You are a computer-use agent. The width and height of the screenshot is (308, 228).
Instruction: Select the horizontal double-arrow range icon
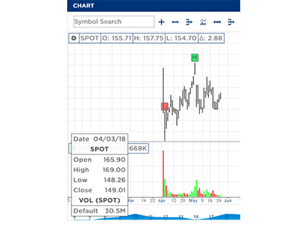pyautogui.click(x=175, y=22)
